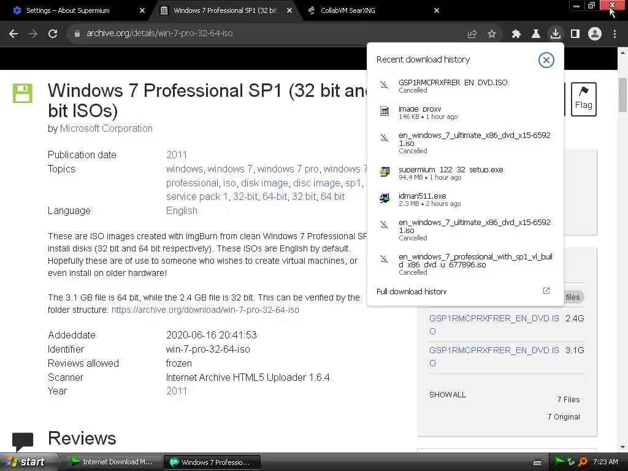Open the profile avatar menu
The width and height of the screenshot is (628, 471).
click(595, 34)
